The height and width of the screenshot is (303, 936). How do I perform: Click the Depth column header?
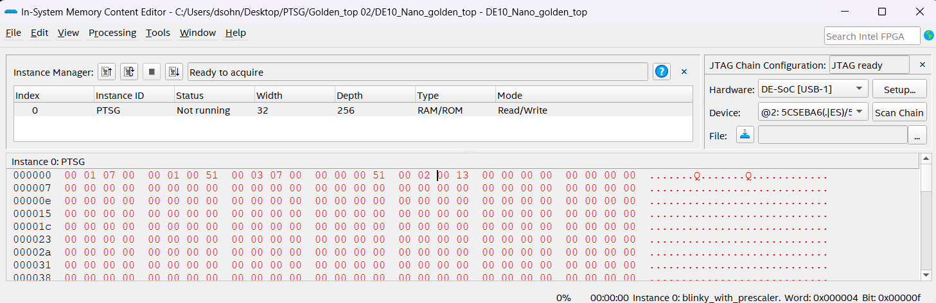(375, 95)
